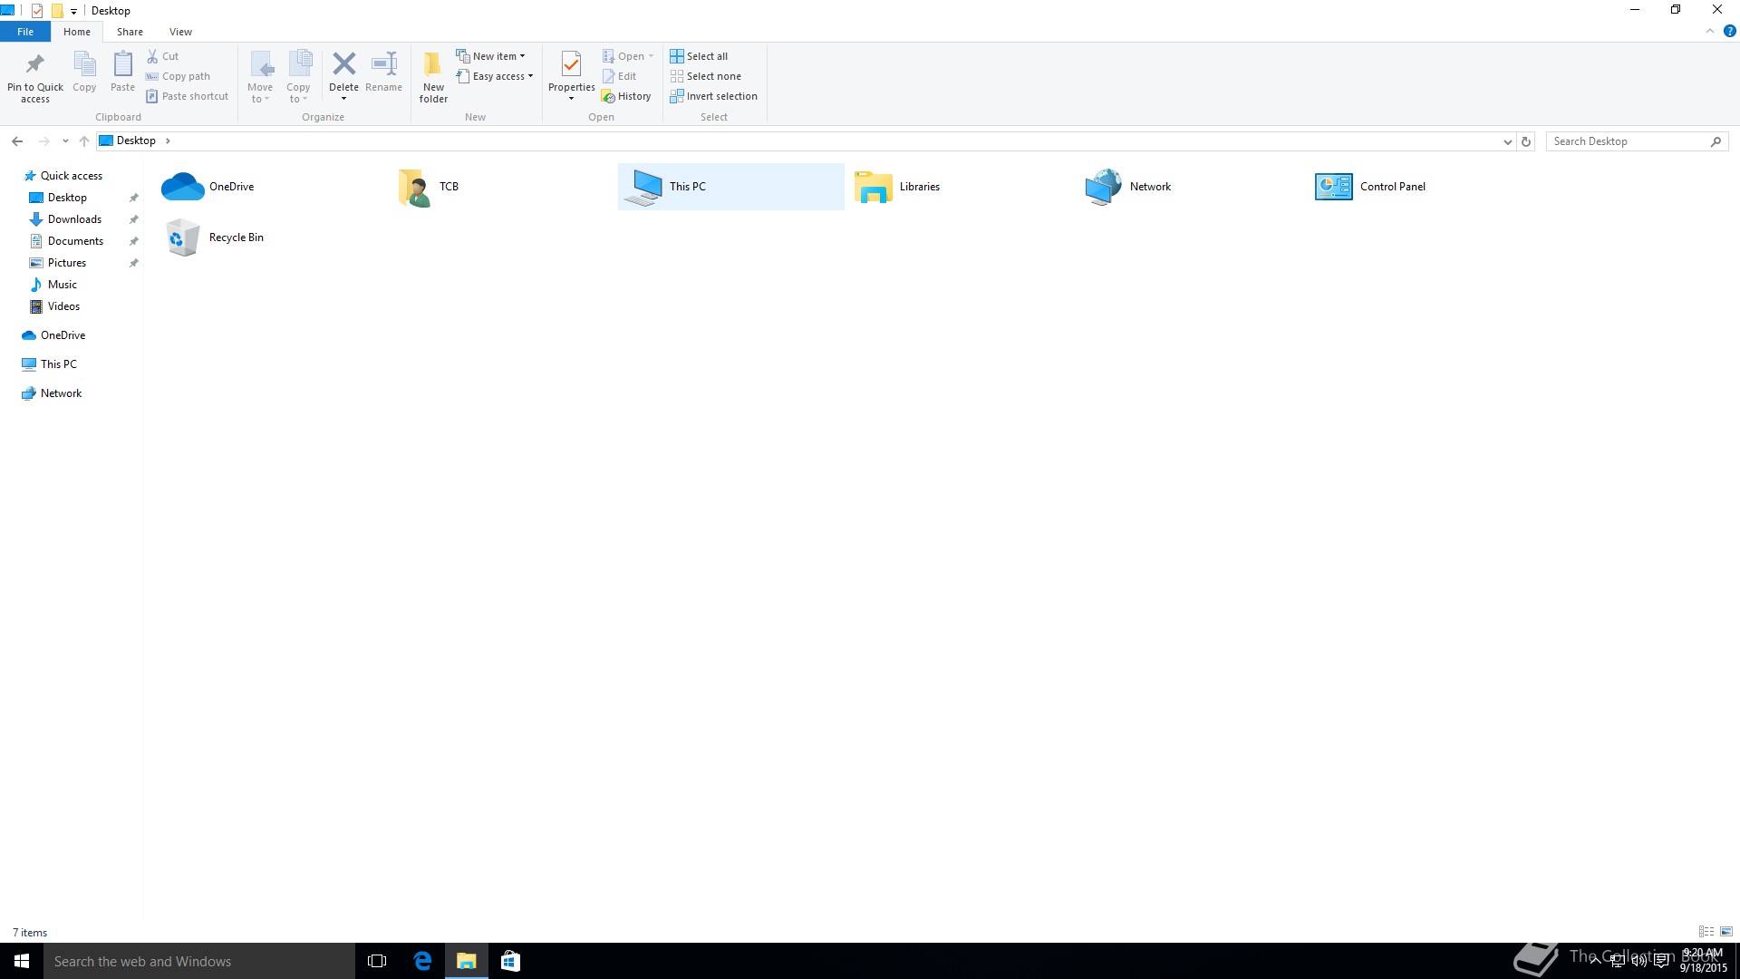Click the chevron after Desktop in address bar

(x=168, y=141)
